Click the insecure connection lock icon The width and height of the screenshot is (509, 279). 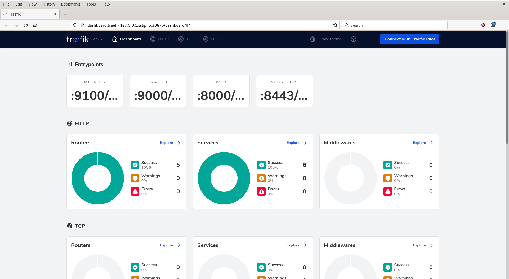[x=83, y=25]
